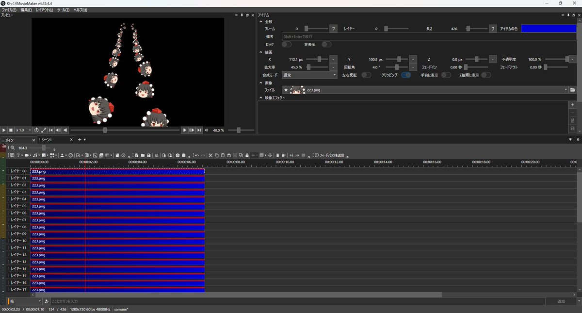The width and height of the screenshot is (582, 313).
Task: Click the save floppy icon in toolbar
Action: (x=148, y=155)
